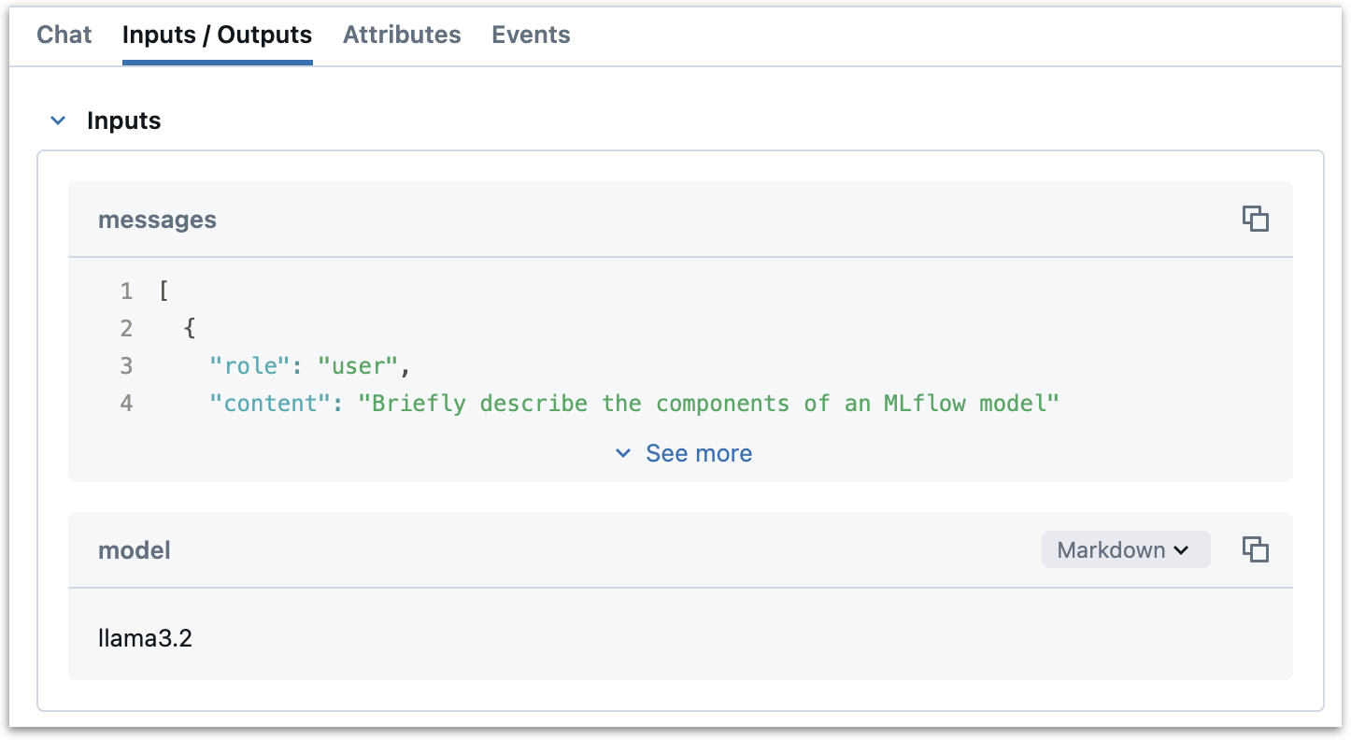Expand messages with See more

[684, 453]
